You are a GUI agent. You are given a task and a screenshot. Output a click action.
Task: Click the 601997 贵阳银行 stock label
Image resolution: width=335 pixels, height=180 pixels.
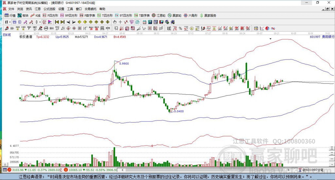[x=322, y=37]
